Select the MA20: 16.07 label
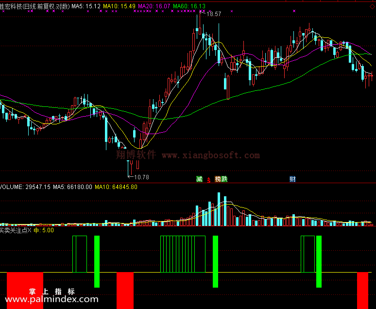 coord(154,6)
